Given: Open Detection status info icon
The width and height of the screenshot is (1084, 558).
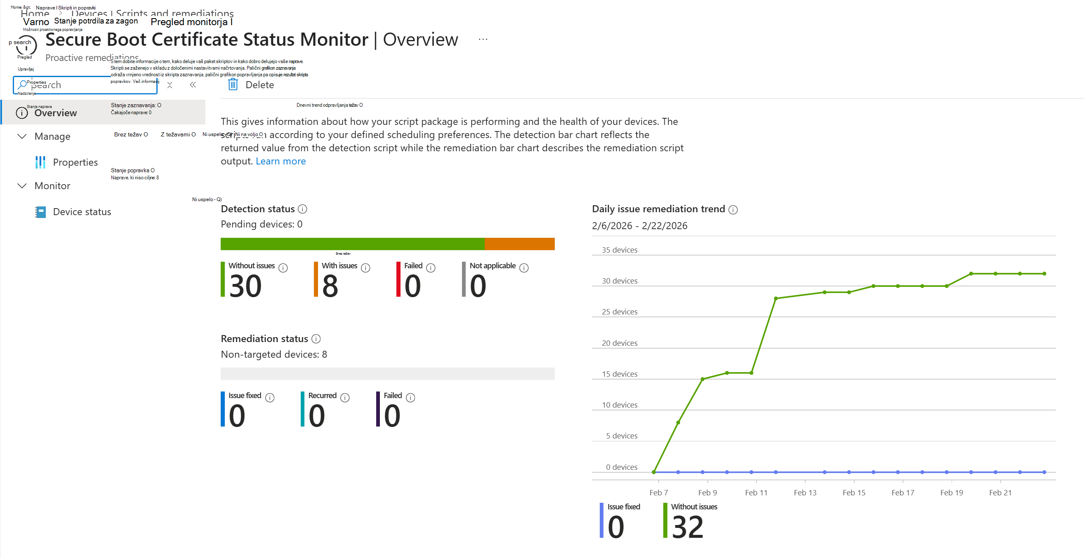Looking at the screenshot, I should click(302, 209).
